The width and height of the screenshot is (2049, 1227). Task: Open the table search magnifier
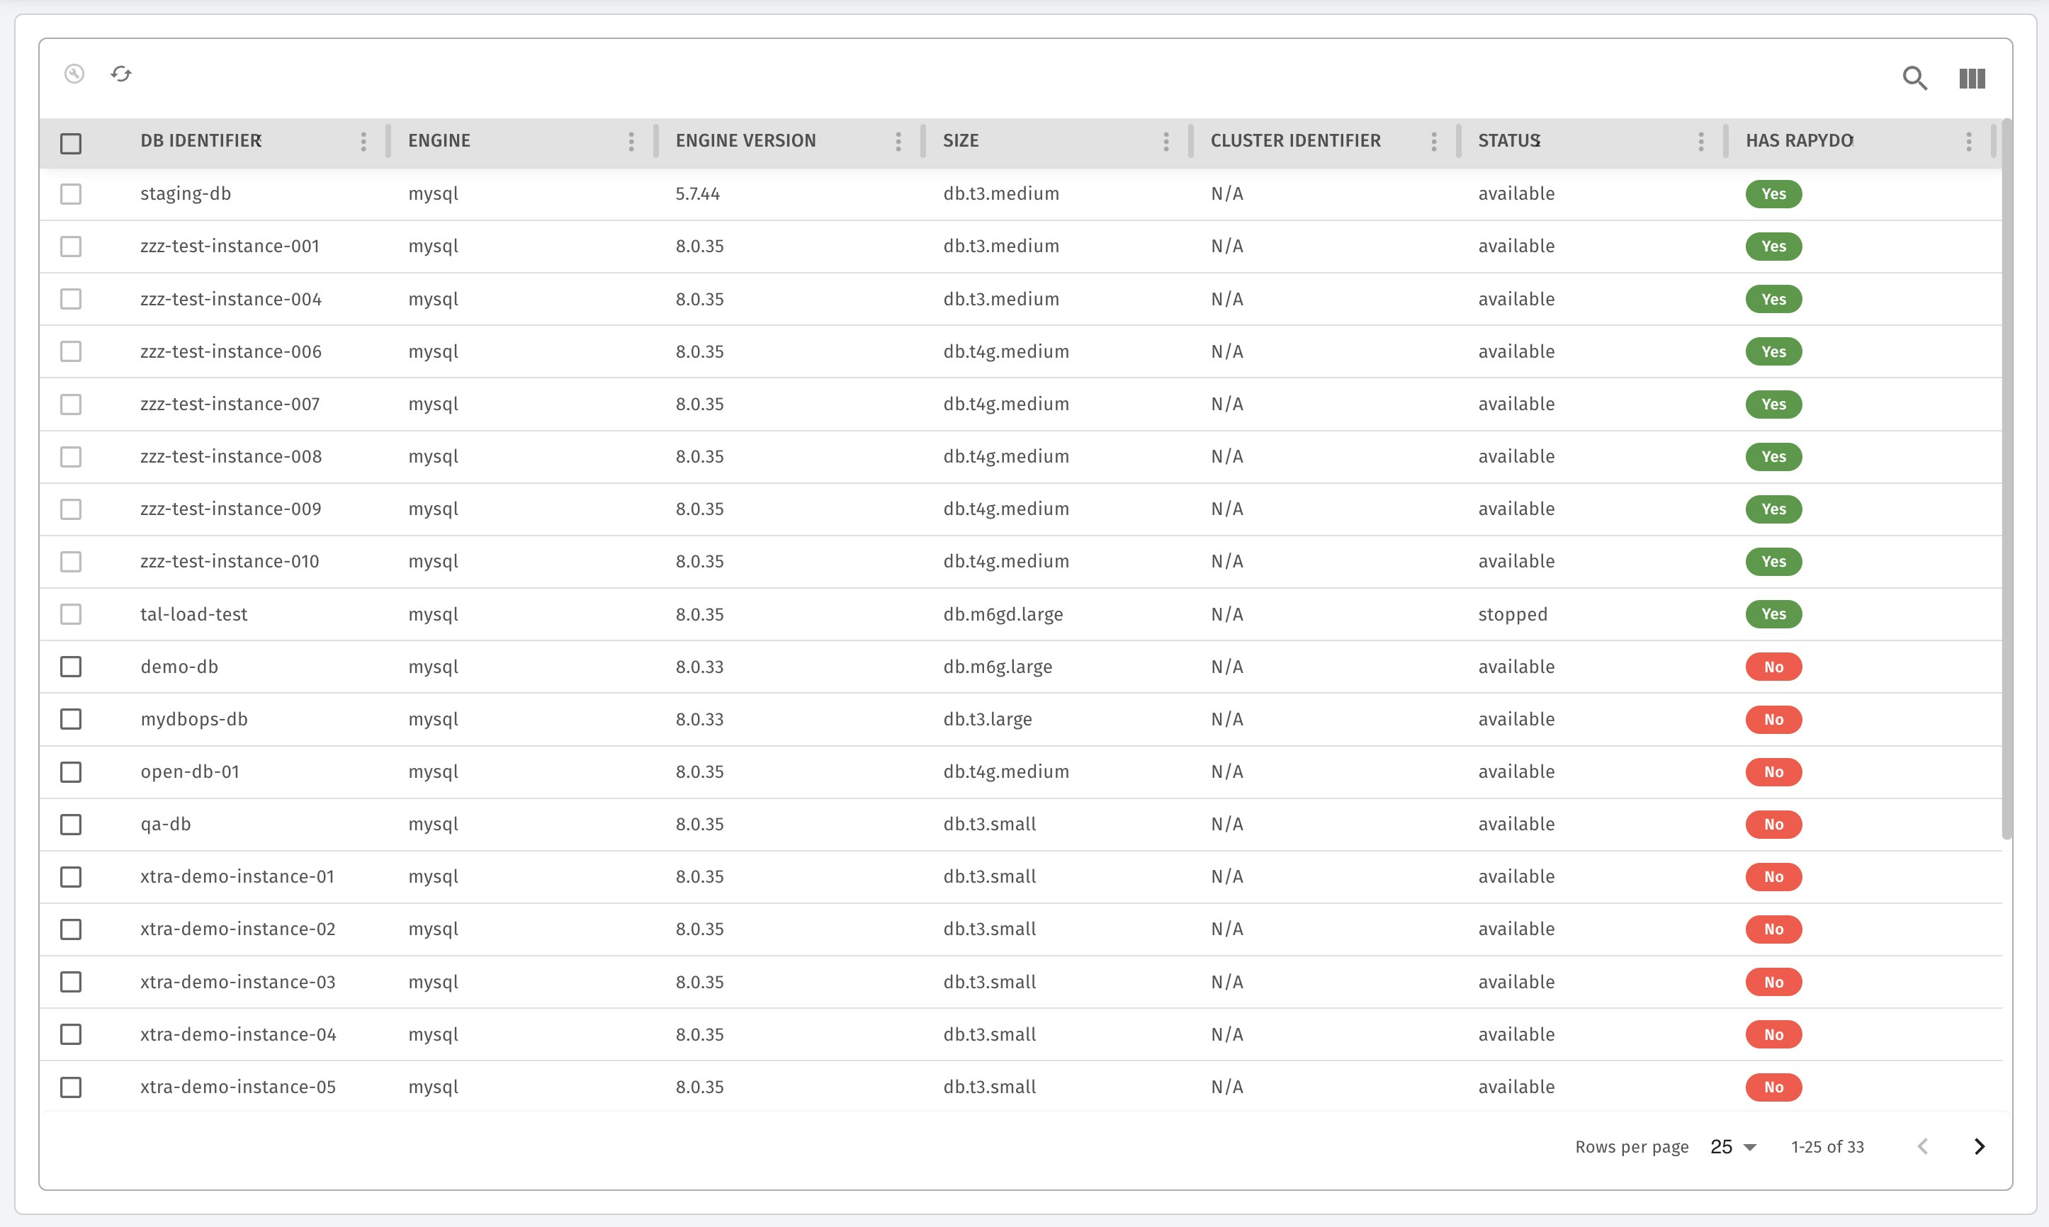1914,79
